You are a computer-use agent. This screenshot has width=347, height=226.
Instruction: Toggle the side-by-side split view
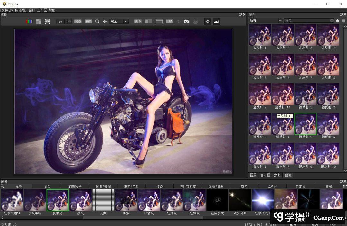pyautogui.click(x=148, y=21)
